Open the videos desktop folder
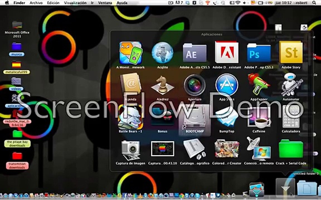The height and width of the screenshot is (200, 321). click(x=16, y=81)
